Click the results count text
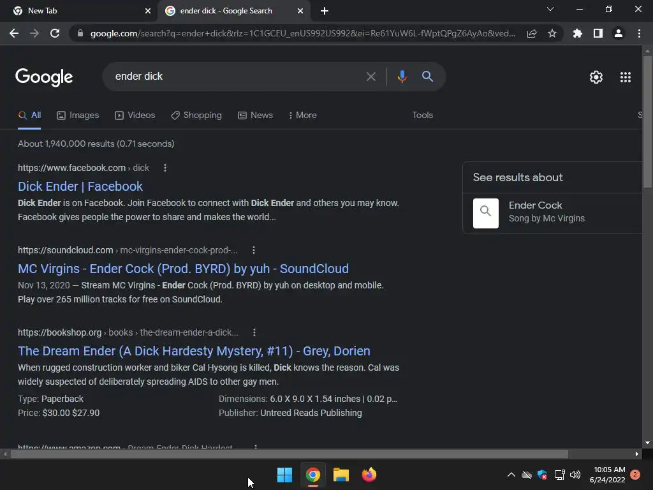 (96, 144)
